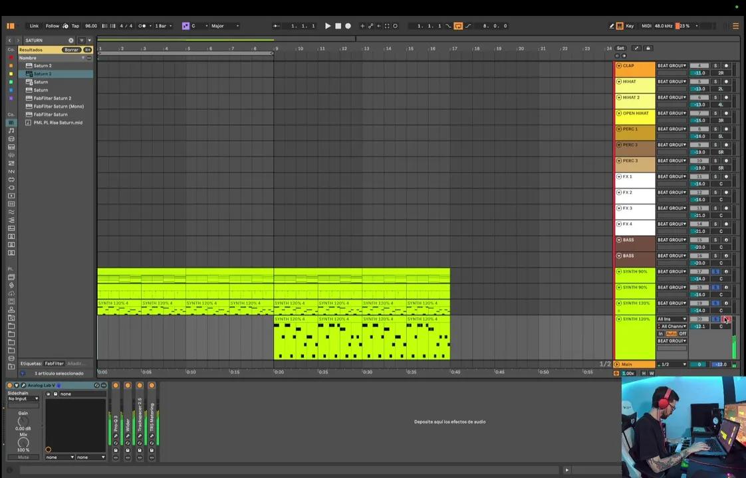Select the highlighted Saturn 2 browser result

pos(56,74)
